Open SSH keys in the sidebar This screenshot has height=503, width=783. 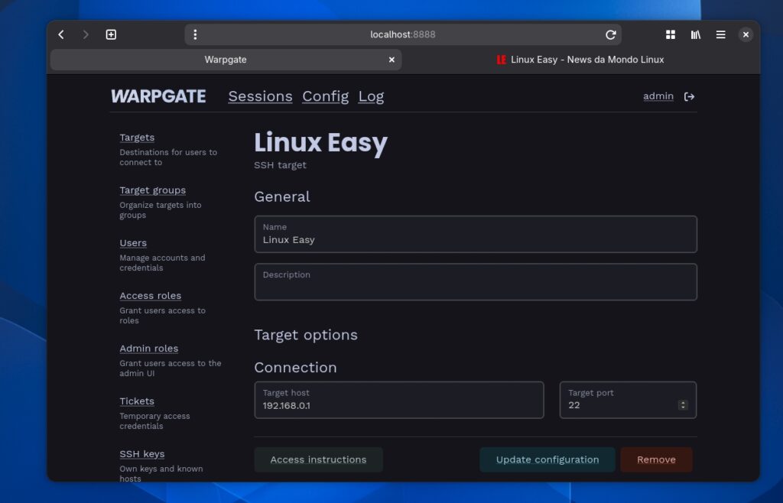[141, 454]
